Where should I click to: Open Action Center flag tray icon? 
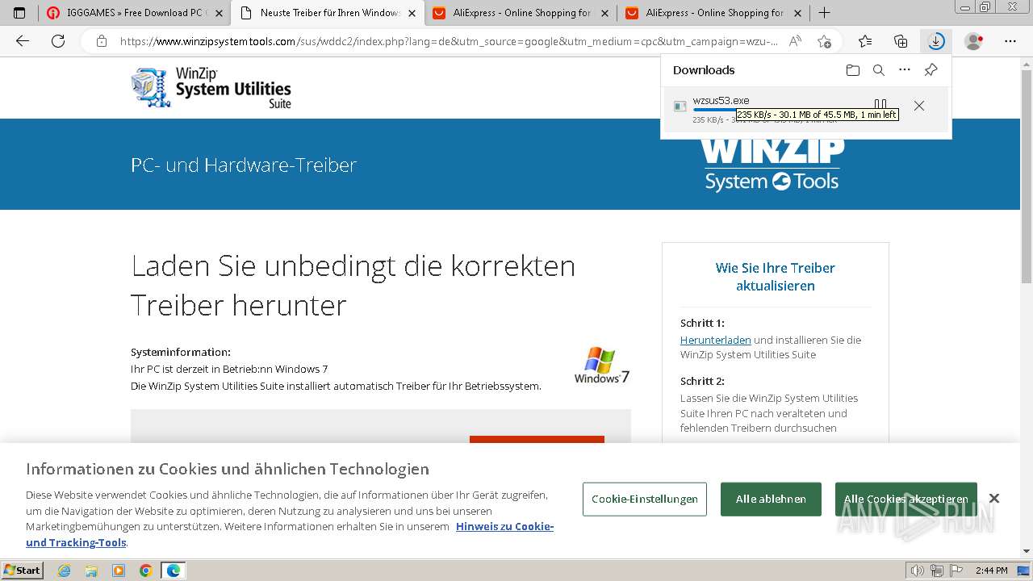pos(955,571)
